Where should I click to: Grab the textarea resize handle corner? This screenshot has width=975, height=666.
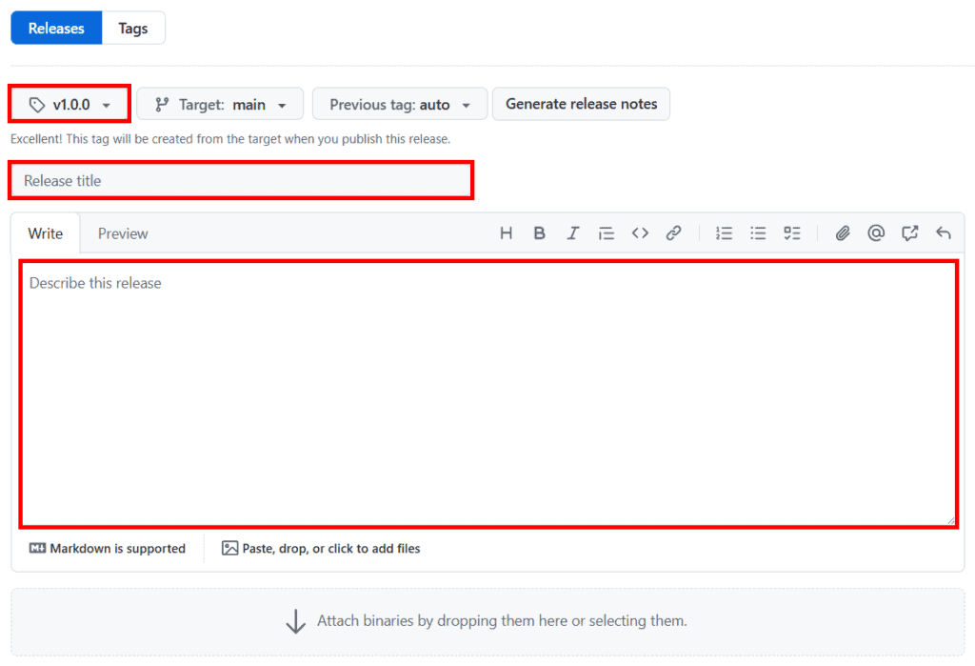pos(951,520)
